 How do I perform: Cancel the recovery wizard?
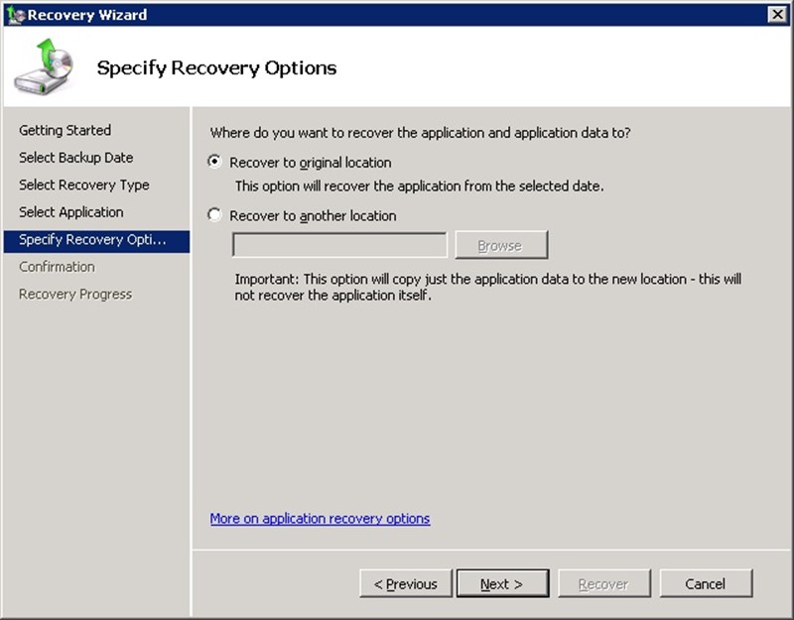[705, 584]
